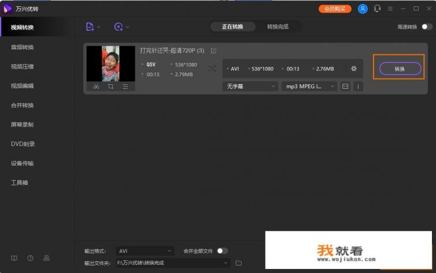Click the crop icon under thumbnail
The image size is (436, 273).
[110, 86]
